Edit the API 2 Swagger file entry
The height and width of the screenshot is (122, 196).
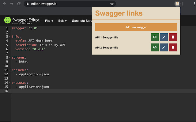[x=164, y=47]
